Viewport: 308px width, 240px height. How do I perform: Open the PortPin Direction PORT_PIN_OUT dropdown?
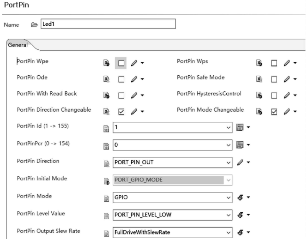(x=228, y=162)
